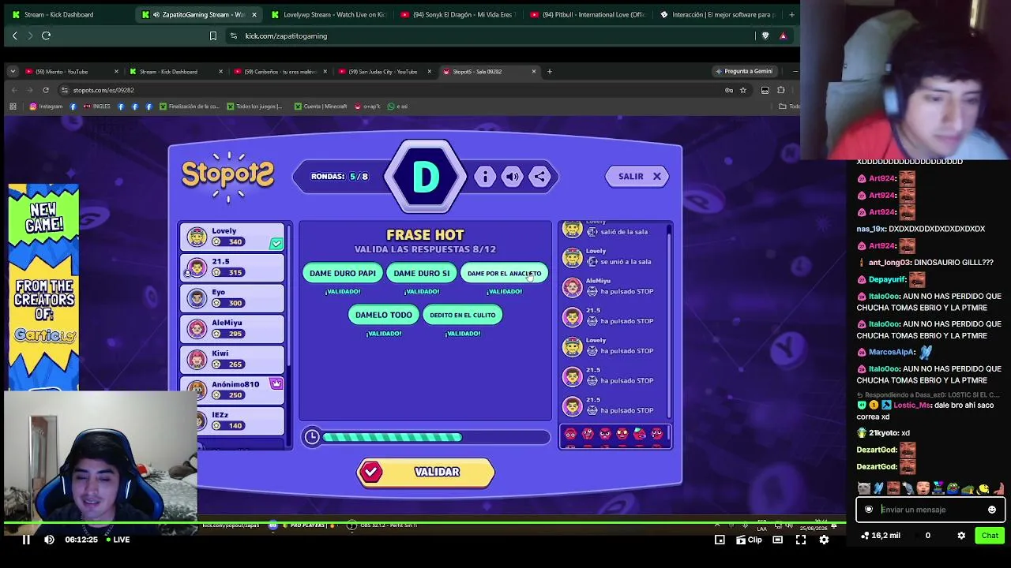Create a Clip of the stream
This screenshot has width=1011, height=568.
pos(749,540)
